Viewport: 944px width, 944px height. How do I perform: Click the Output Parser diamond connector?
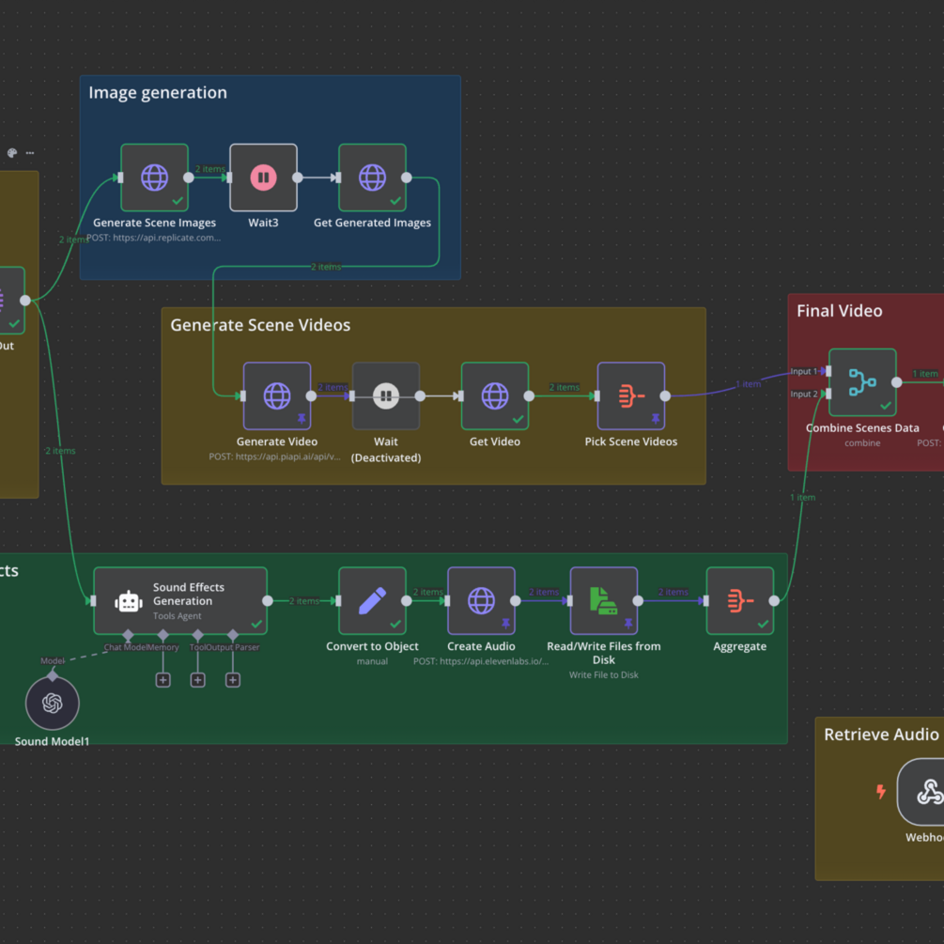click(x=233, y=635)
